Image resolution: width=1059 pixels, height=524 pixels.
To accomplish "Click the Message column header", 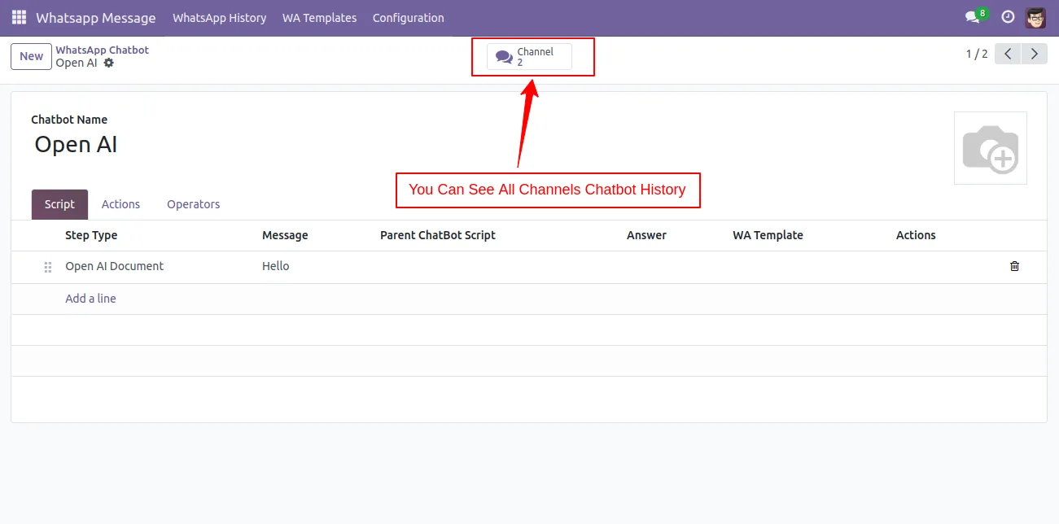I will pyautogui.click(x=285, y=235).
